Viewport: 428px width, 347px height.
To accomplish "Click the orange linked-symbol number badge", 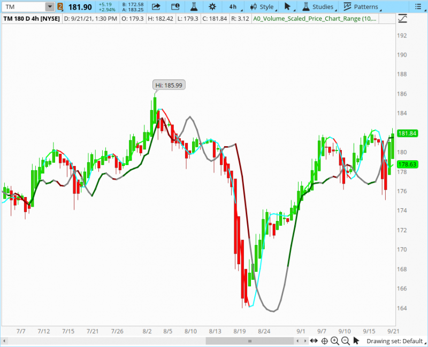I will pos(60,6).
